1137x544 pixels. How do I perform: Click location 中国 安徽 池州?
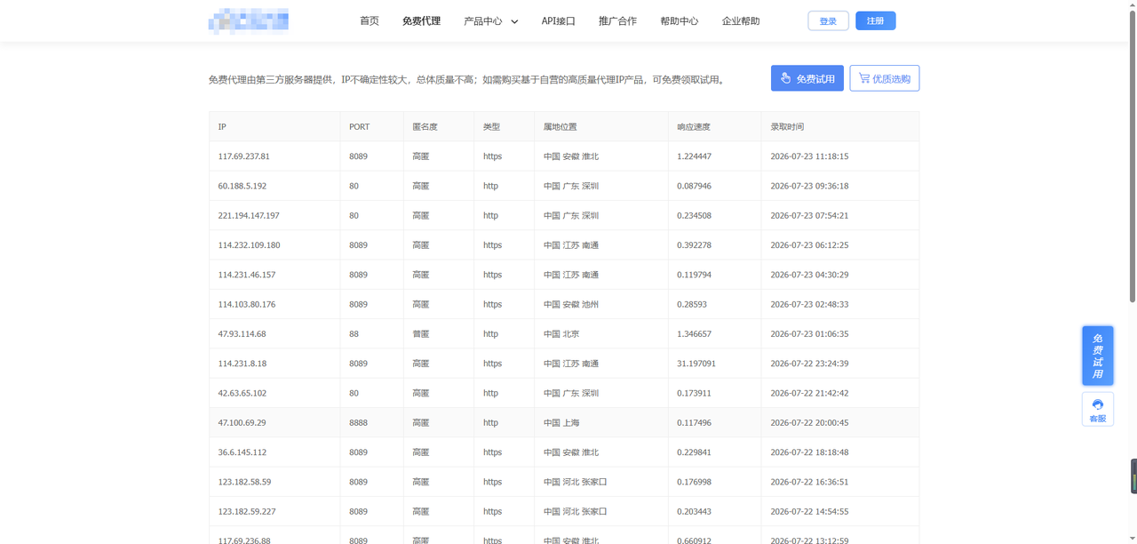click(x=571, y=304)
